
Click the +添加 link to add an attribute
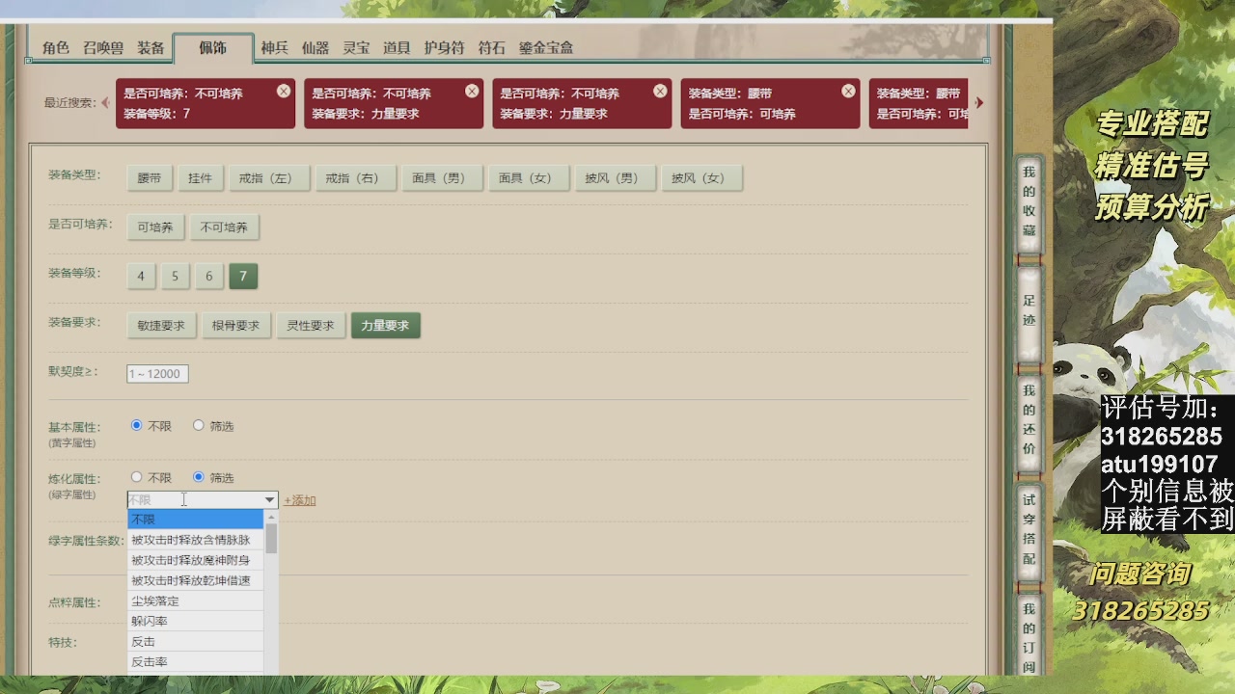point(299,499)
